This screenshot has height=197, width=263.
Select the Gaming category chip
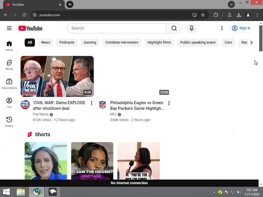coord(90,42)
